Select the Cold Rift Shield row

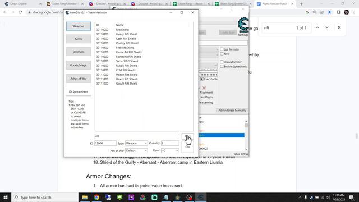click(144, 70)
